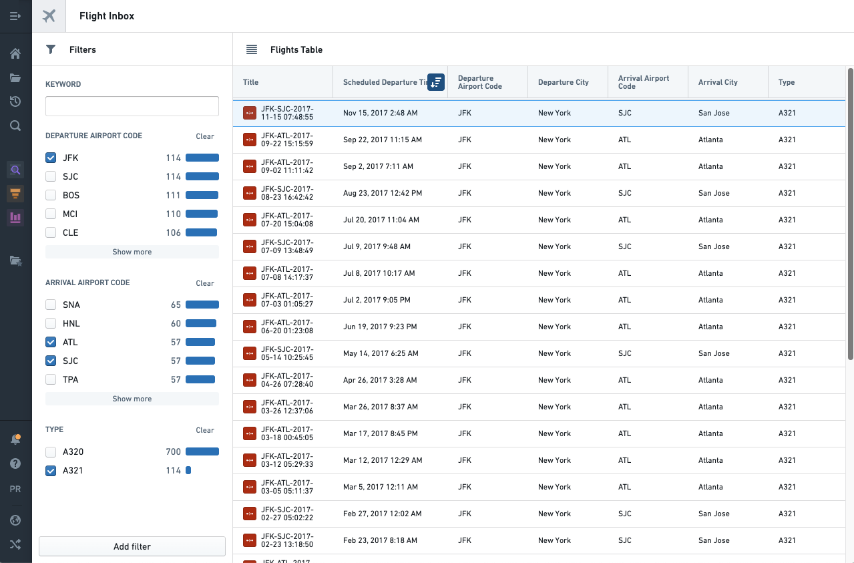Screen dimensions: 854x563
Task: Show more departure airport codes
Action: pos(132,252)
